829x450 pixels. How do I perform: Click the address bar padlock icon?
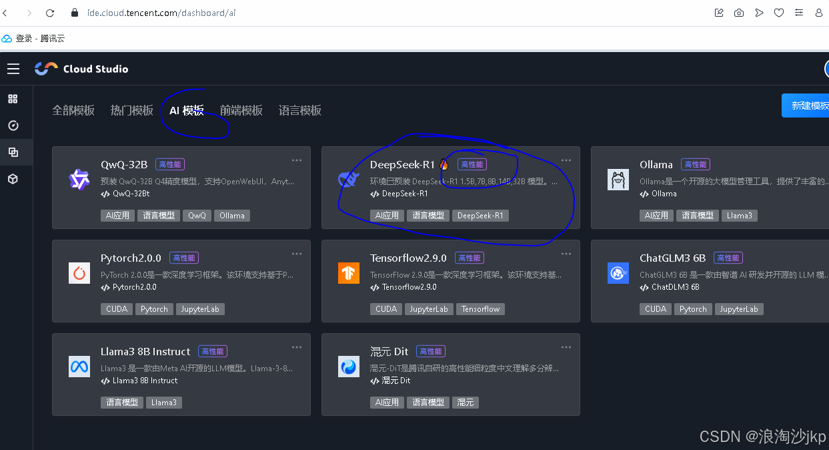pyautogui.click(x=75, y=13)
